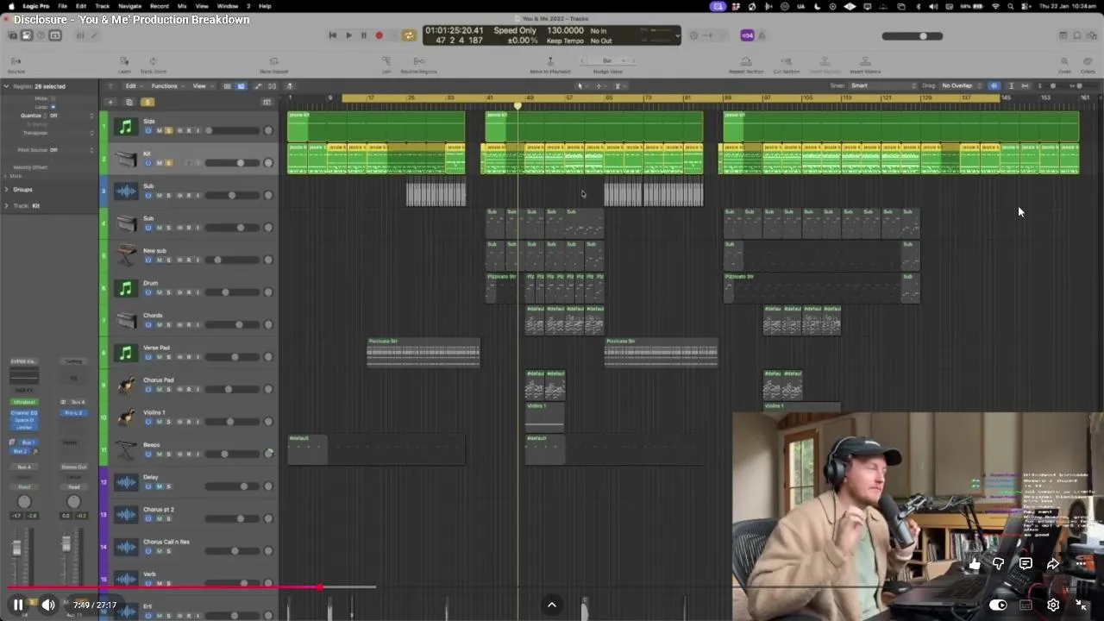Toggle the yellow Cycle mode button
Viewport: 1104px width, 621px height.
pyautogui.click(x=409, y=35)
